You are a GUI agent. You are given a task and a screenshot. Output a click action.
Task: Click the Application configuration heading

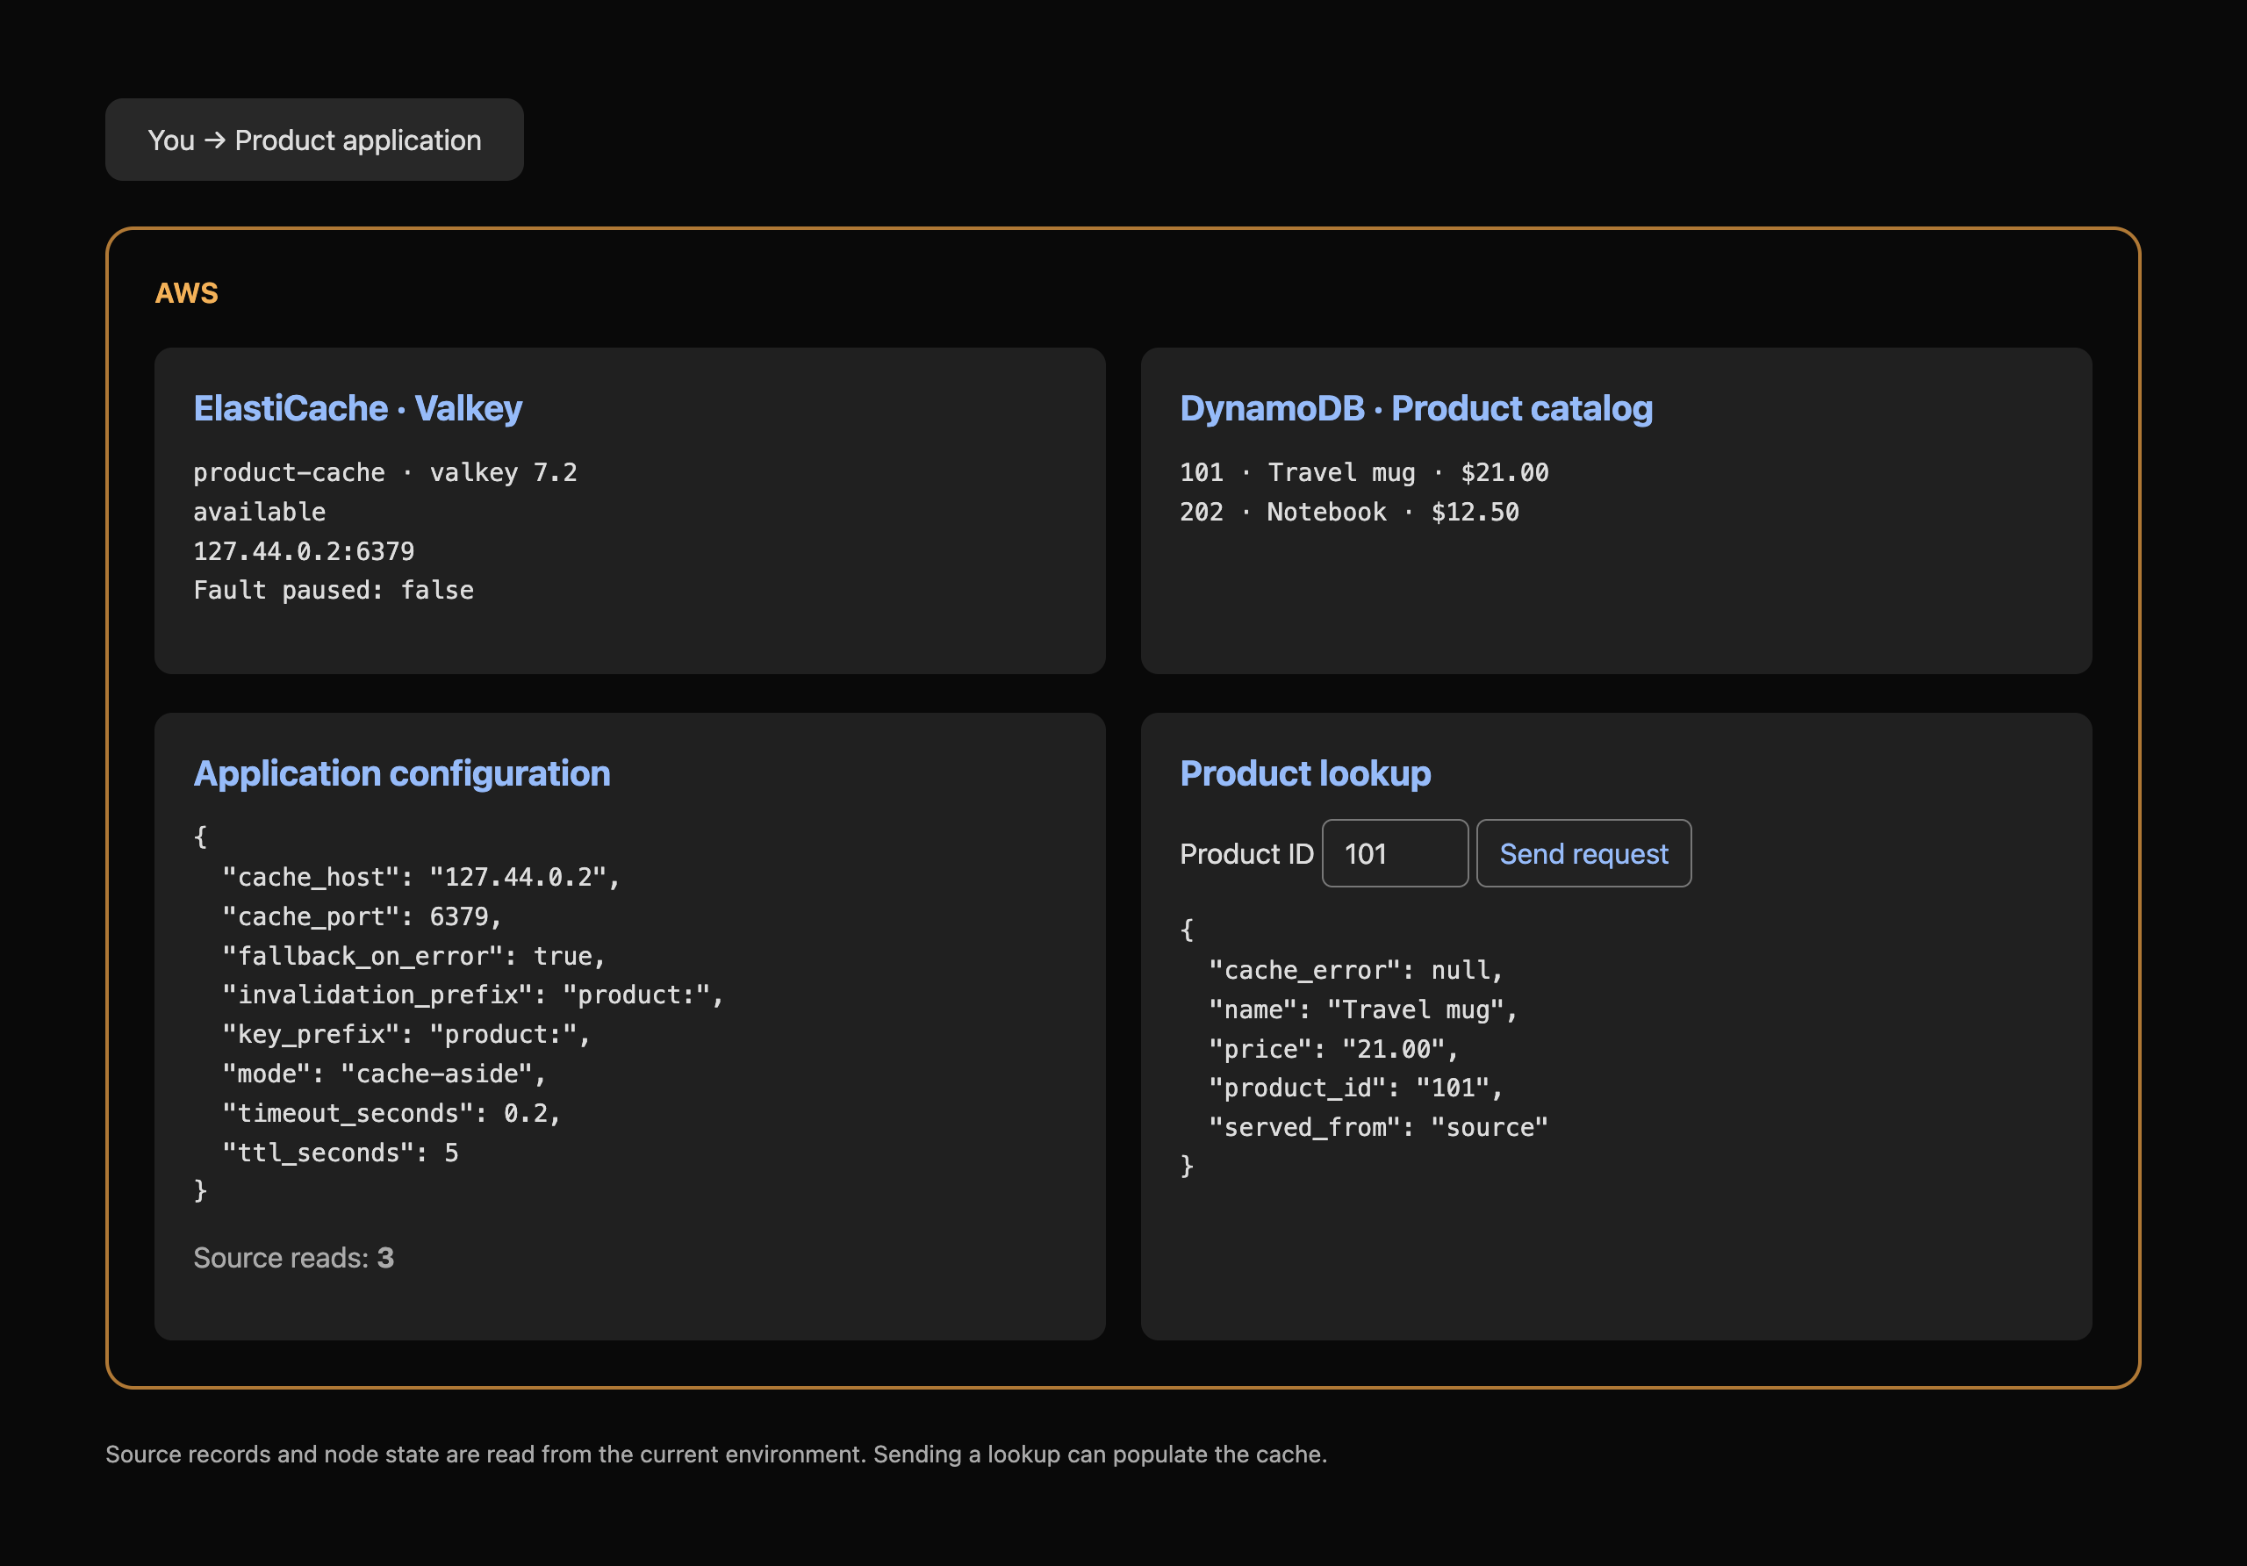coord(401,773)
